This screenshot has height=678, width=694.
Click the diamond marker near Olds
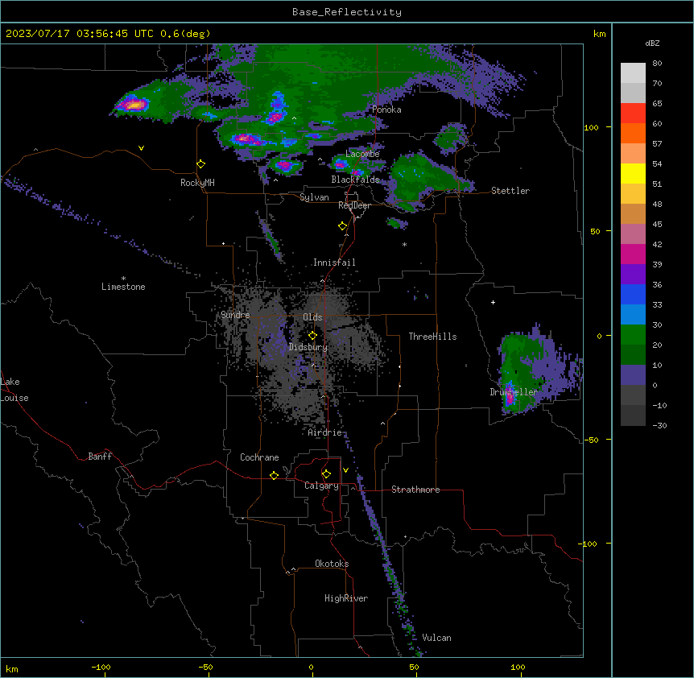(x=312, y=336)
